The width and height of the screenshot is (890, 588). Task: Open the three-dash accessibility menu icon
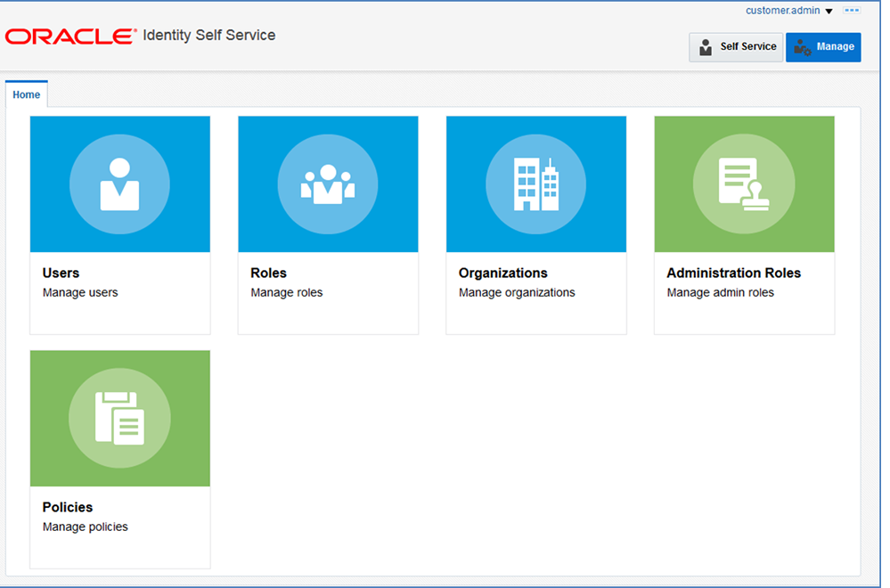coord(852,10)
